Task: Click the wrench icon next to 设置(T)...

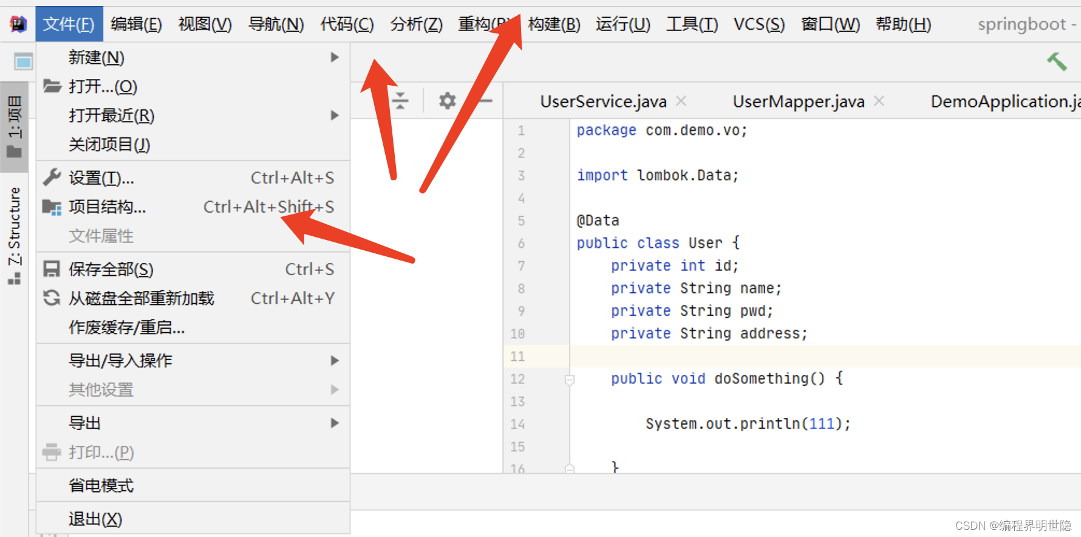Action: pyautogui.click(x=52, y=177)
